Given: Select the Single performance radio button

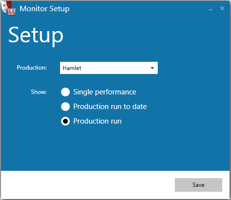Looking at the screenshot, I should (x=65, y=92).
